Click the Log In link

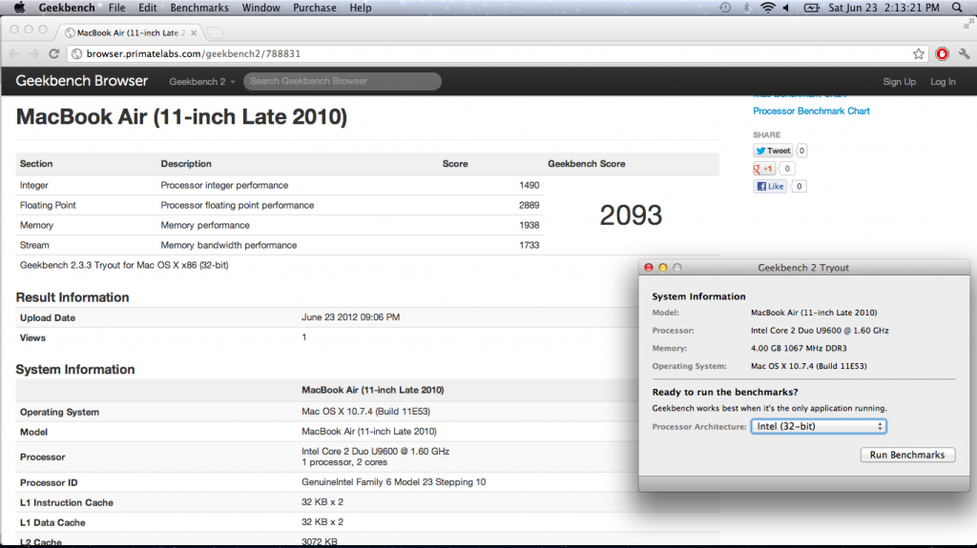(x=943, y=82)
